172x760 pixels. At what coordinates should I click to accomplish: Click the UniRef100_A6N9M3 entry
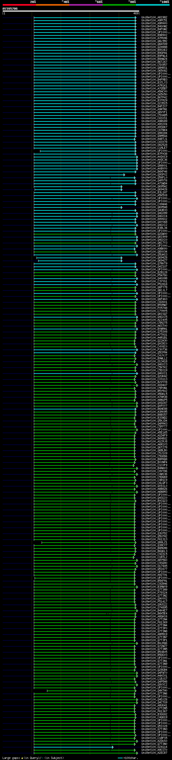154,492
